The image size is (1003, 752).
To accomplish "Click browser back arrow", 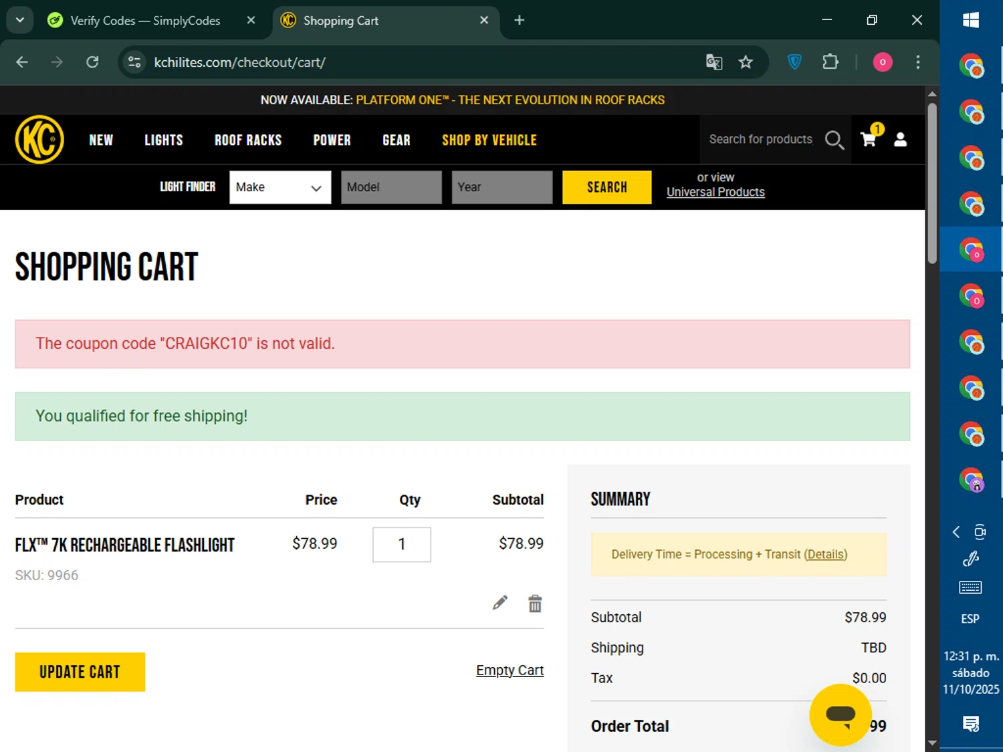I will tap(22, 62).
